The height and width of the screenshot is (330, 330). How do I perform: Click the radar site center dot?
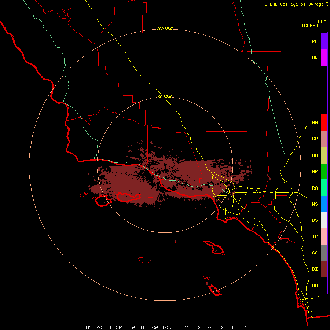(165, 165)
